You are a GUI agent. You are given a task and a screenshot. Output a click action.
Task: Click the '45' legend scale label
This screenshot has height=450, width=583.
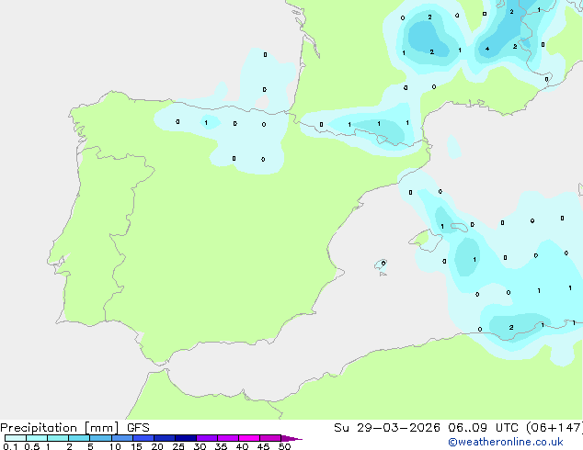click(263, 446)
